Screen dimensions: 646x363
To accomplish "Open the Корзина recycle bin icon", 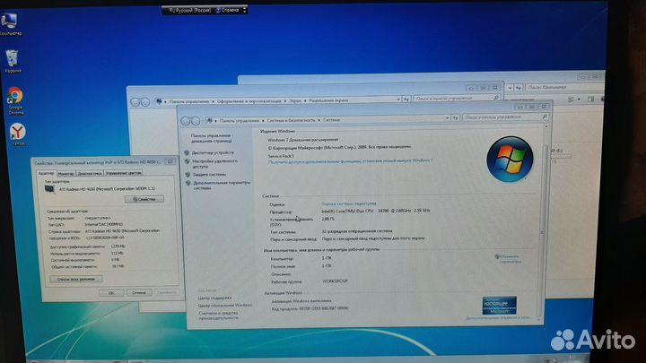I will pyautogui.click(x=13, y=61).
